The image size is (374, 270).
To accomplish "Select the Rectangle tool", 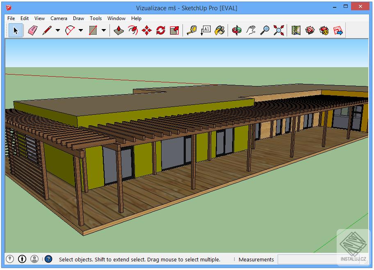I will 93,30.
